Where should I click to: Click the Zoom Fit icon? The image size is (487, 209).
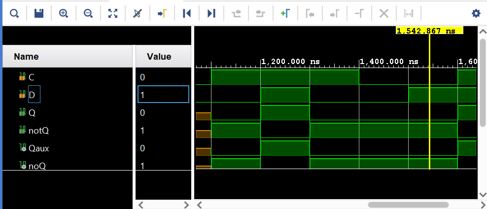pos(113,13)
